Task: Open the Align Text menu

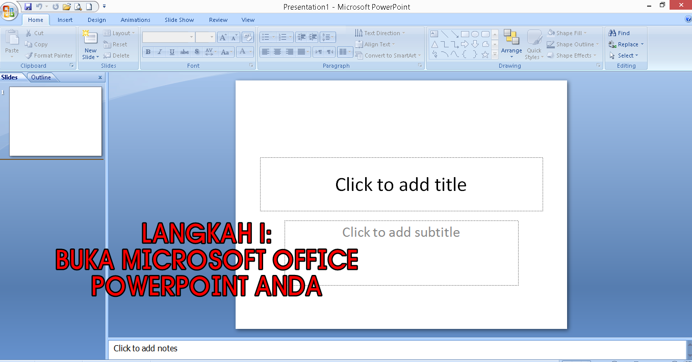Action: tap(375, 44)
